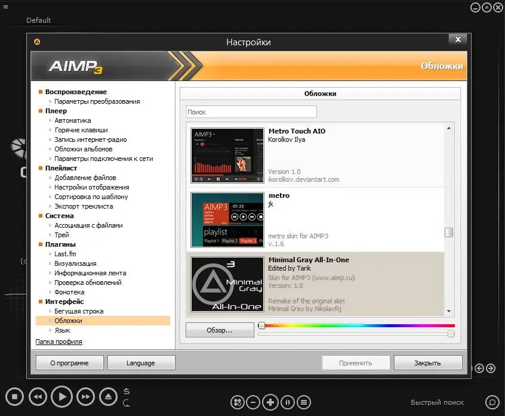Image resolution: width=505 pixels, height=416 pixels.
Task: Click the AIMP logo icon in title bar
Action: (x=37, y=42)
